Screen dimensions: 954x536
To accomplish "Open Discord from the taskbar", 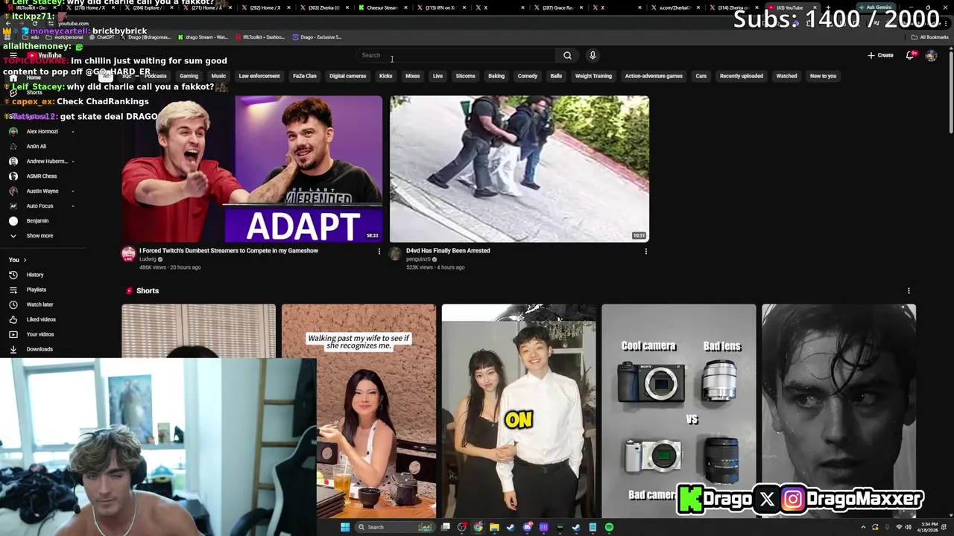I will tap(527, 527).
